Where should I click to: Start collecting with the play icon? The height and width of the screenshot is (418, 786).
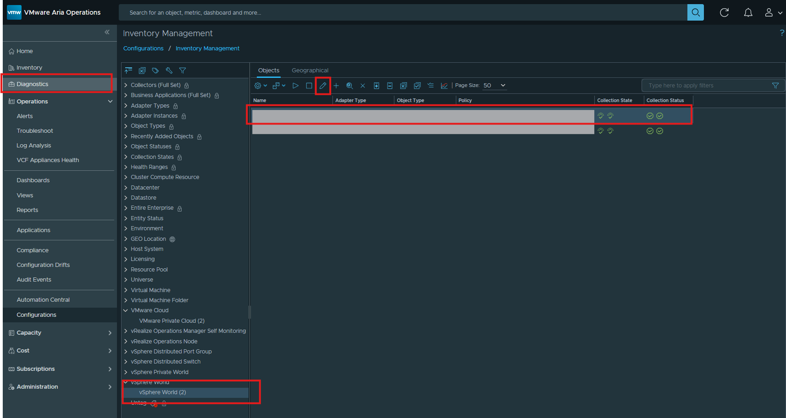tap(295, 86)
